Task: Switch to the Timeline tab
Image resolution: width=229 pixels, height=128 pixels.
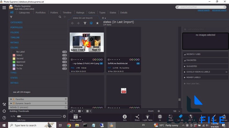Action: click(x=67, y=13)
